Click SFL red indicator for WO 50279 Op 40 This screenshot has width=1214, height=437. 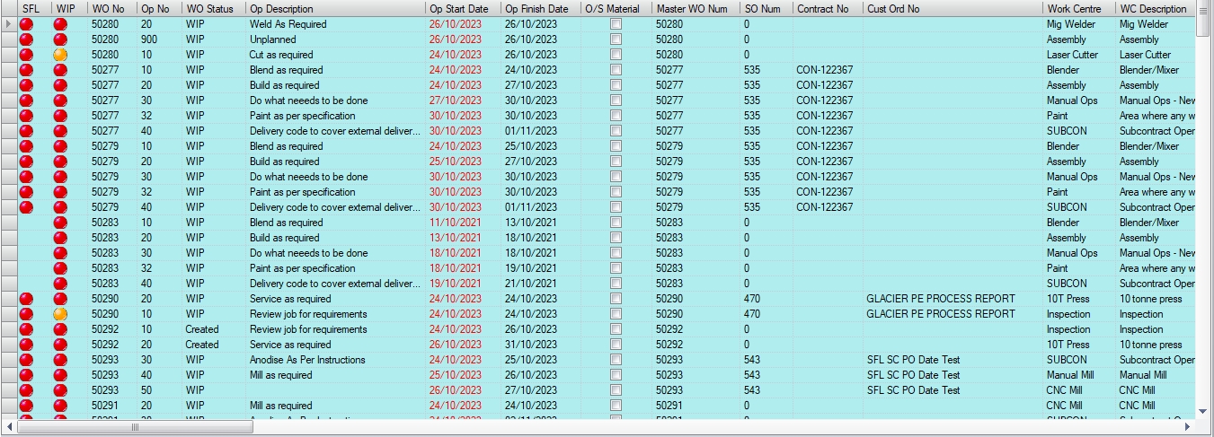(26, 207)
